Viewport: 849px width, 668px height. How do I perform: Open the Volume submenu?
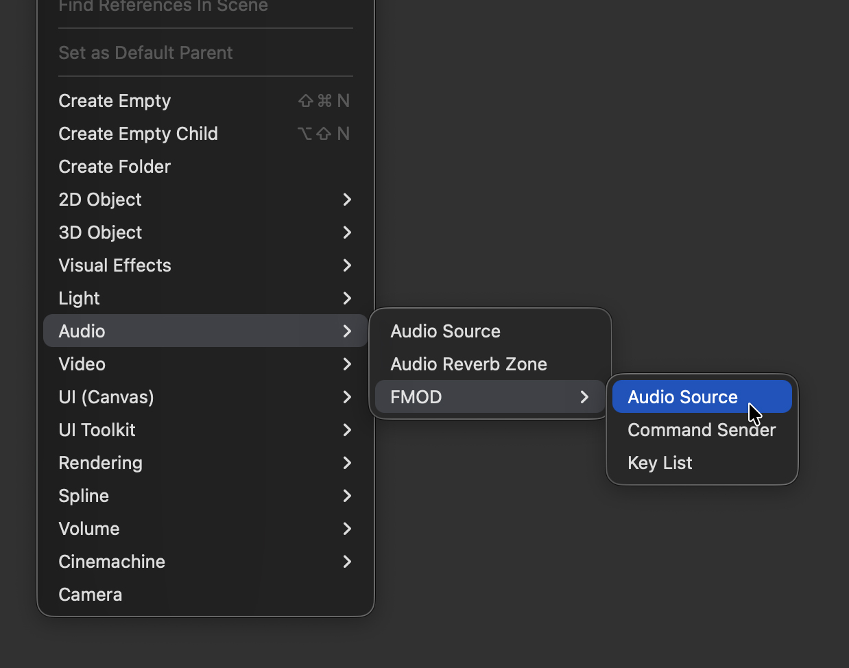[205, 529]
